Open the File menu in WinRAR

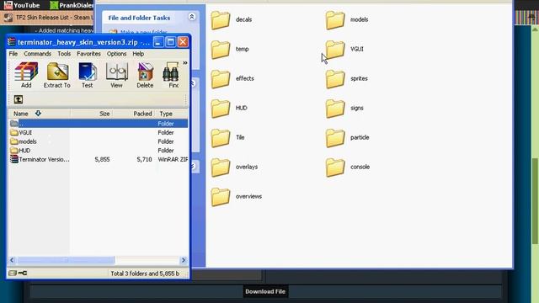pos(13,54)
